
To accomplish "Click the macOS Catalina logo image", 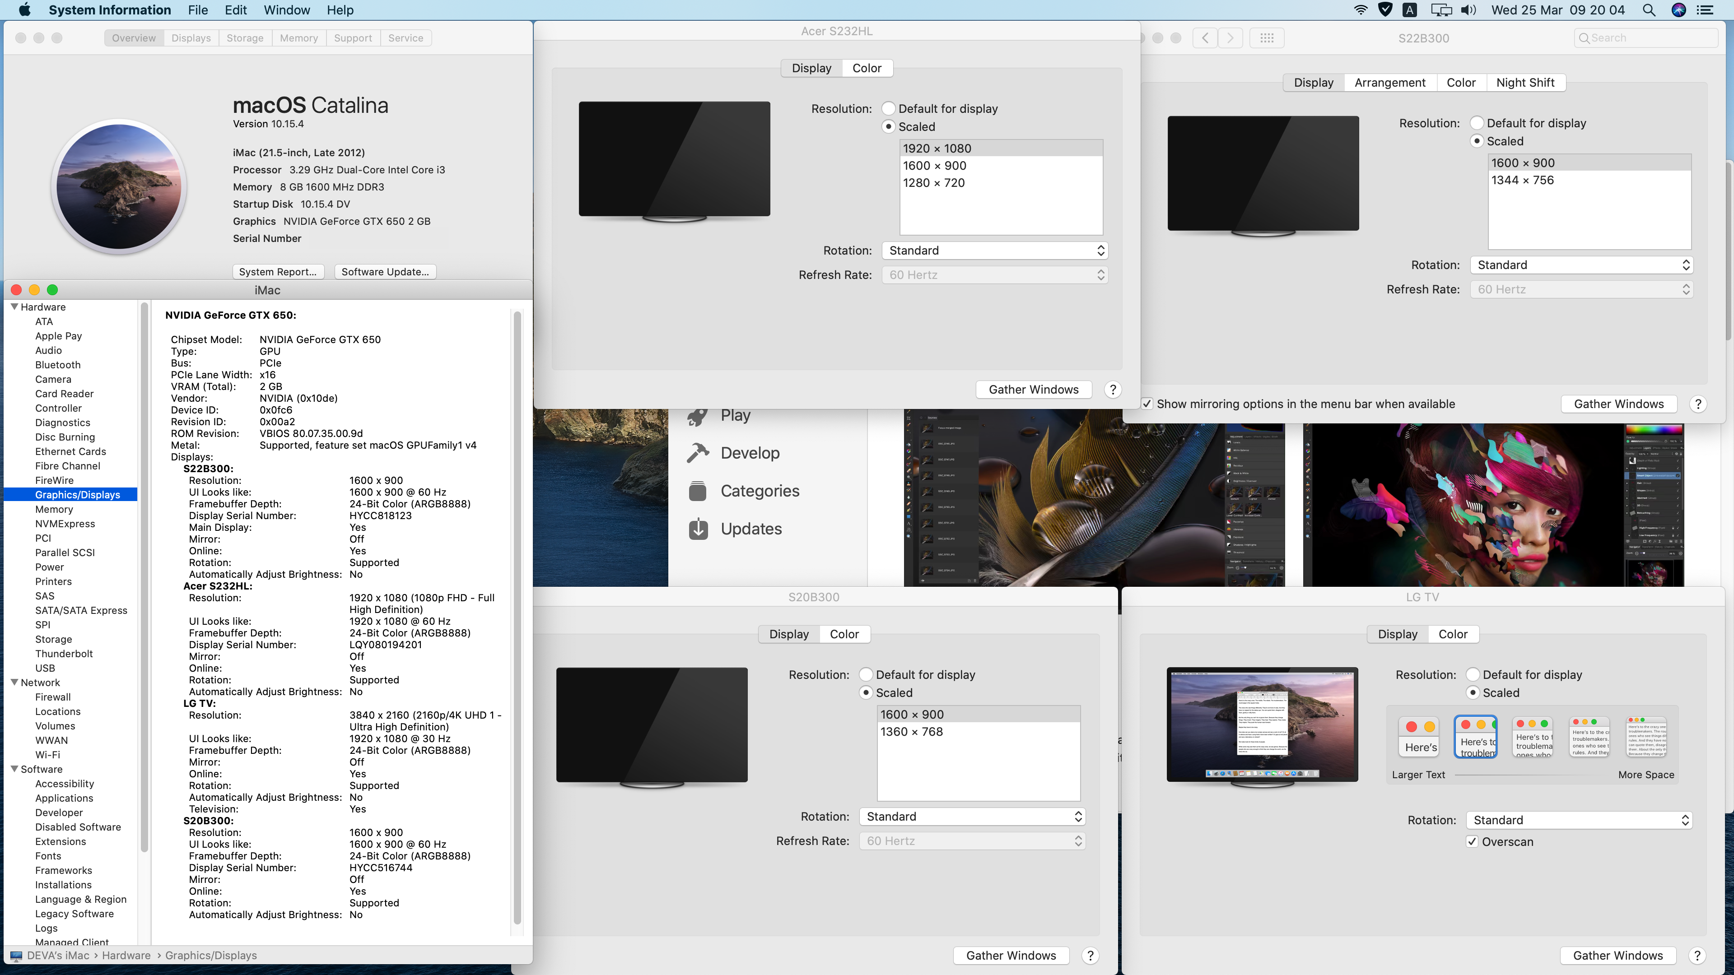I will click(x=119, y=186).
